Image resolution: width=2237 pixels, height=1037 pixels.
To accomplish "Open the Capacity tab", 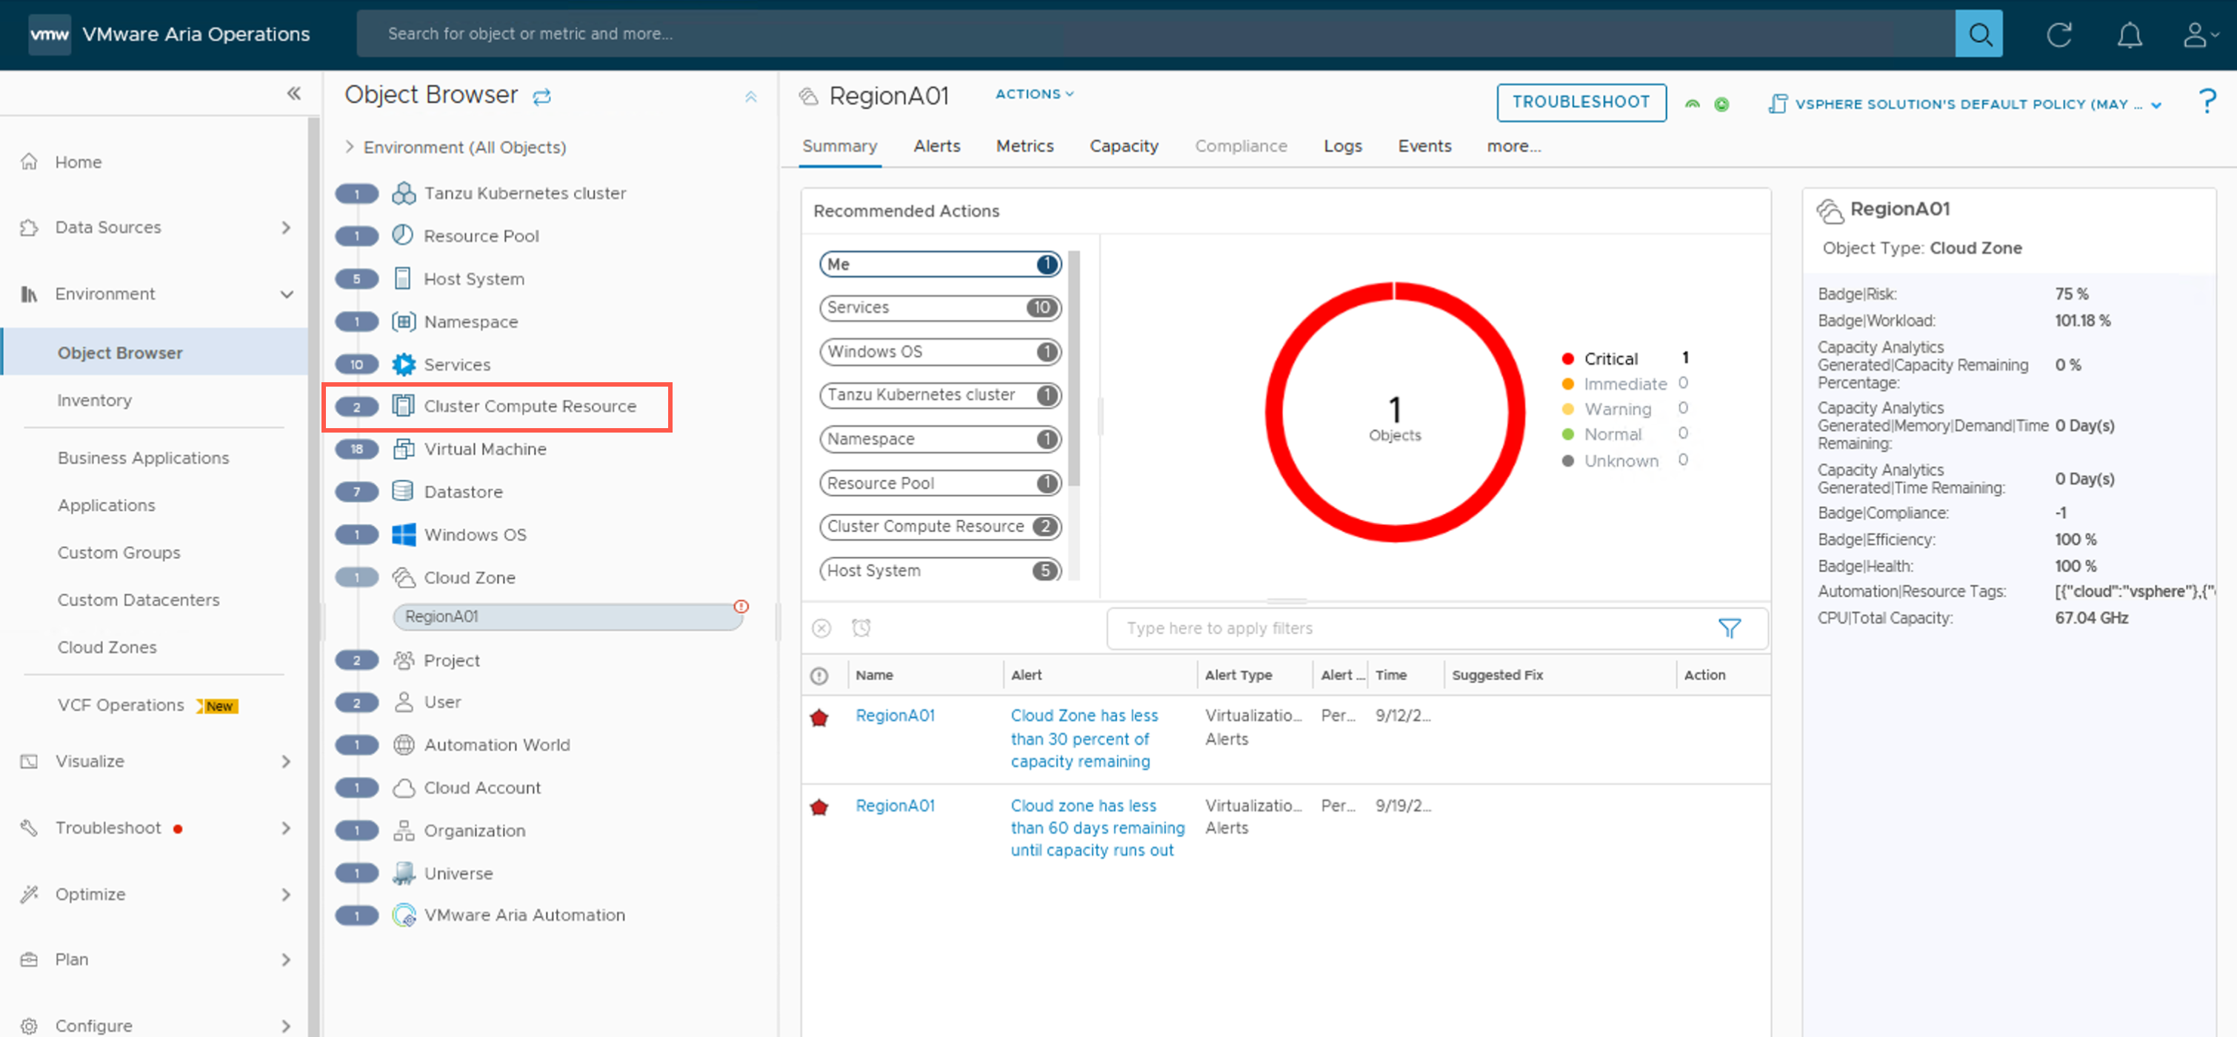I will pyautogui.click(x=1123, y=146).
